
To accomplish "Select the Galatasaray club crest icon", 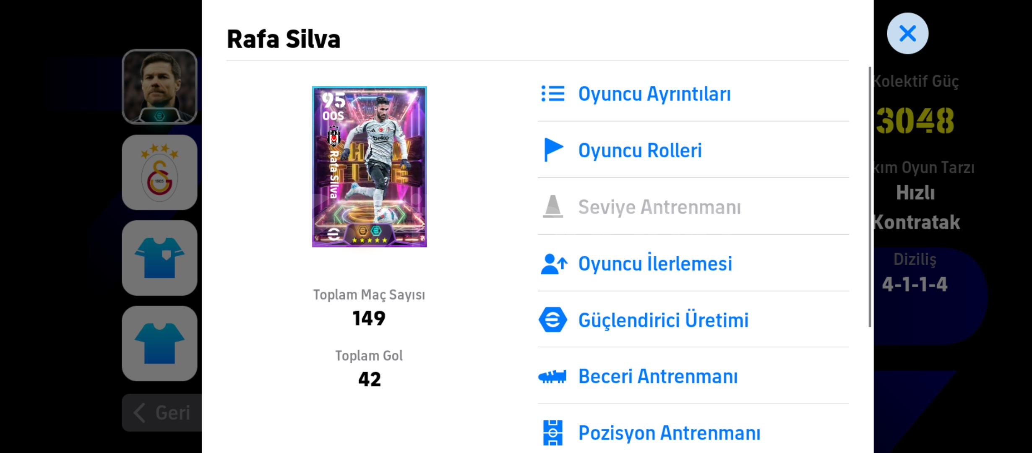I will tap(159, 172).
